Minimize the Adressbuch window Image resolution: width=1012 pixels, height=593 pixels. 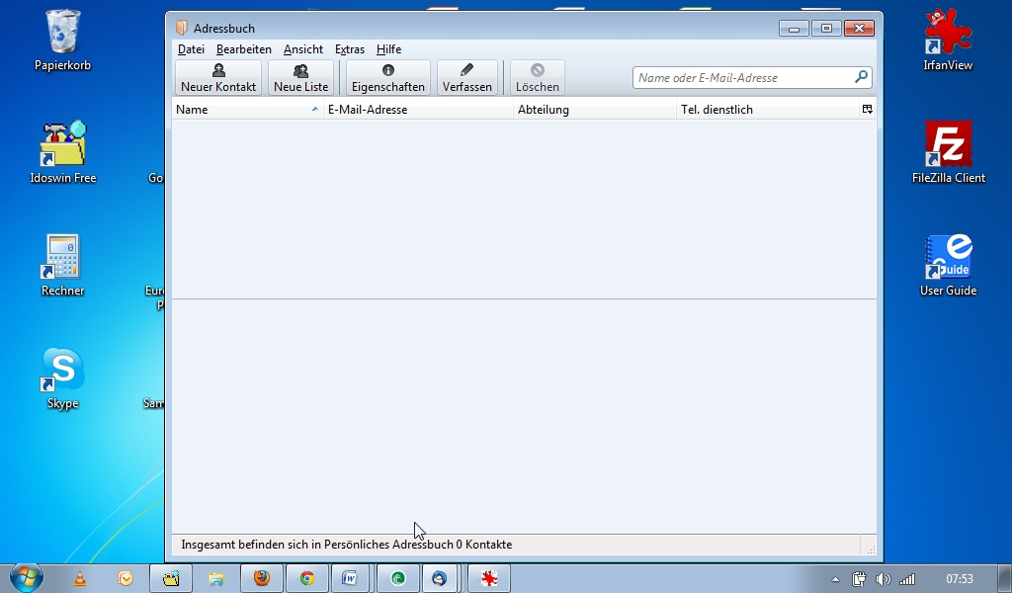(794, 29)
